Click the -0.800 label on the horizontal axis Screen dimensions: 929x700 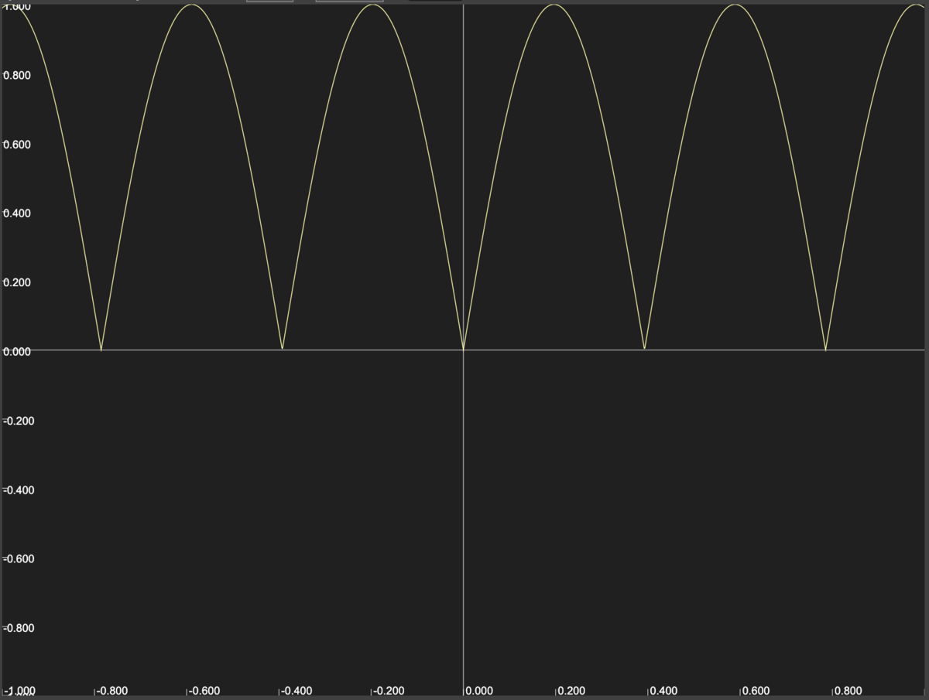point(112,691)
